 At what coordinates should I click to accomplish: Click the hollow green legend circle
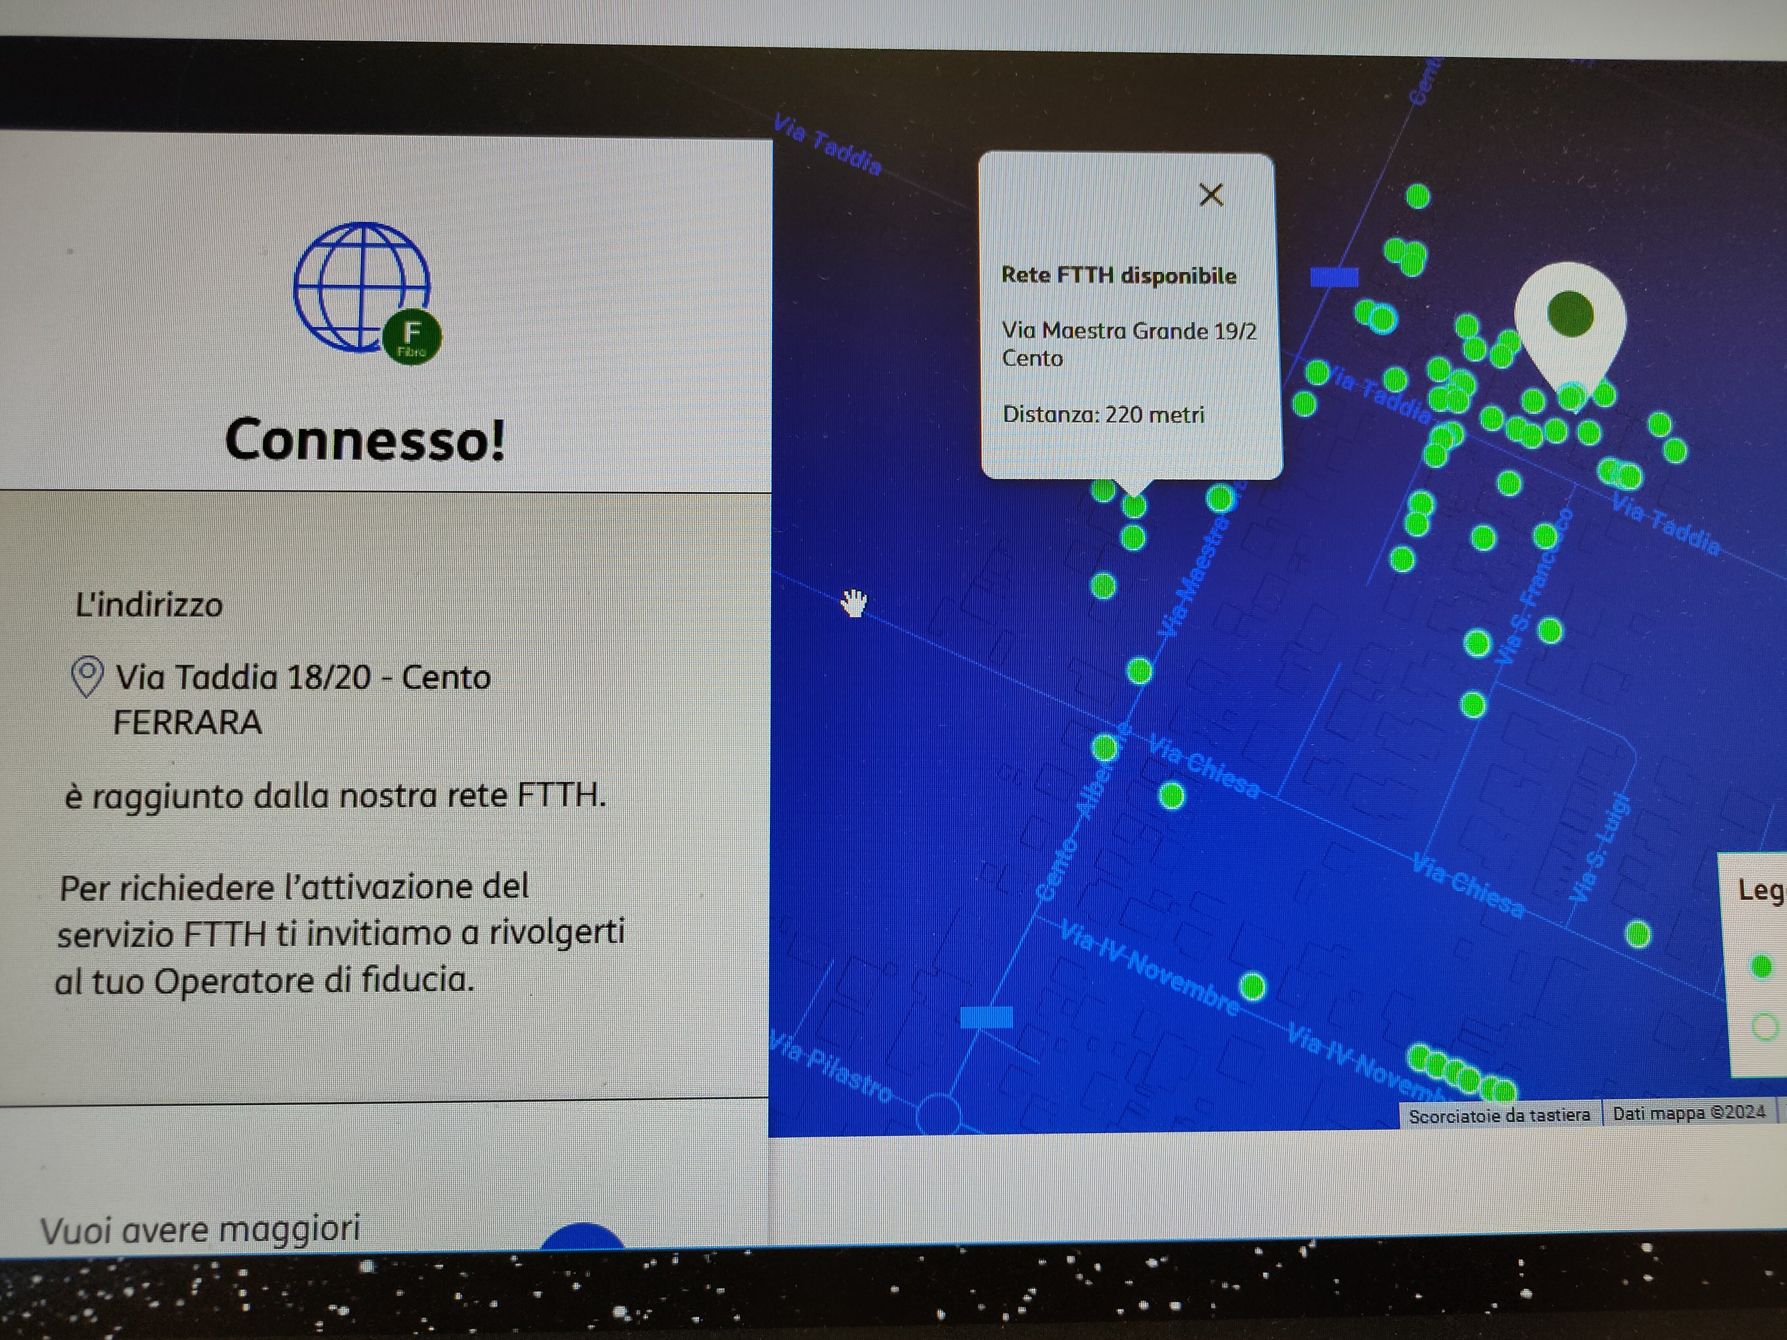point(1765,1027)
